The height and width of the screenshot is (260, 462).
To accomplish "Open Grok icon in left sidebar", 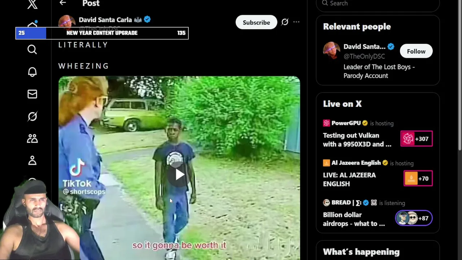I will [32, 116].
